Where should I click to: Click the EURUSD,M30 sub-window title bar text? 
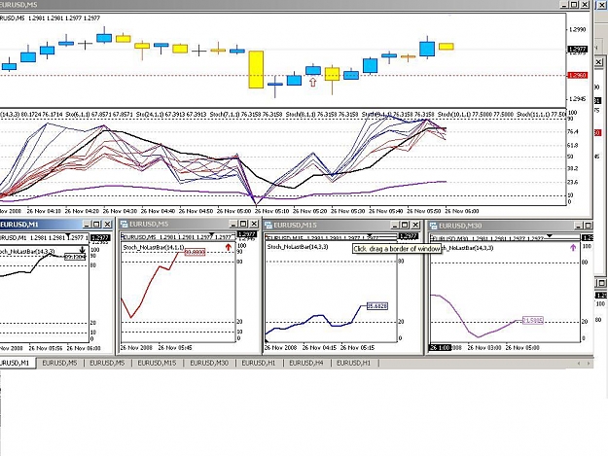pos(460,226)
